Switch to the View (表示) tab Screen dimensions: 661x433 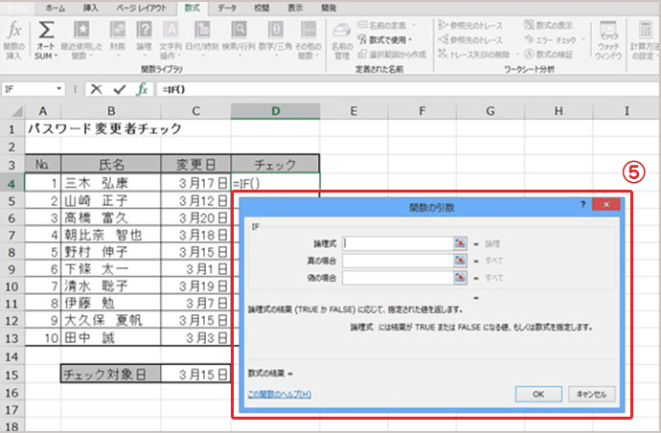(x=295, y=8)
